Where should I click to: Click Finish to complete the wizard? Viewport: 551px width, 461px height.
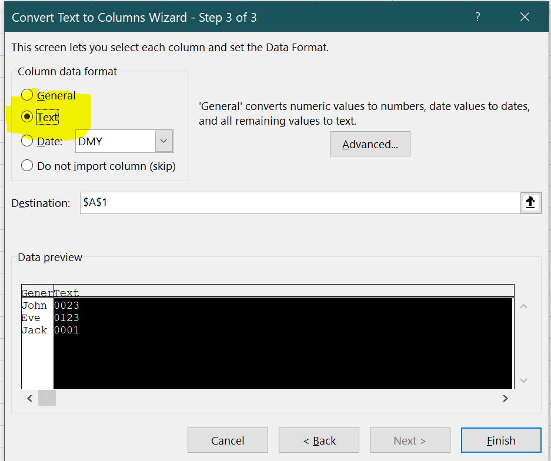pos(501,440)
